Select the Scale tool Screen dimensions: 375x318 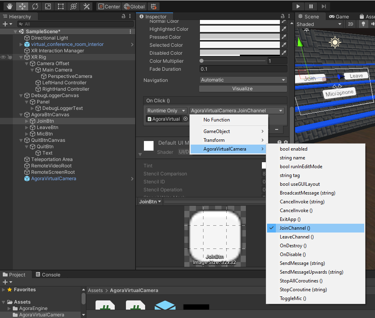[x=48, y=6]
